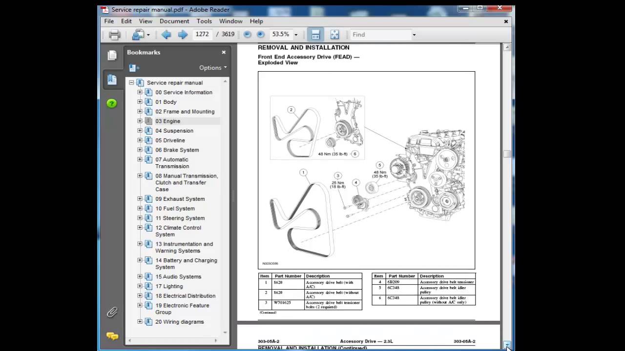Viewport: 625px width, 351px height.
Task: Expand the 04 Suspension bookmark
Action: pos(140,131)
